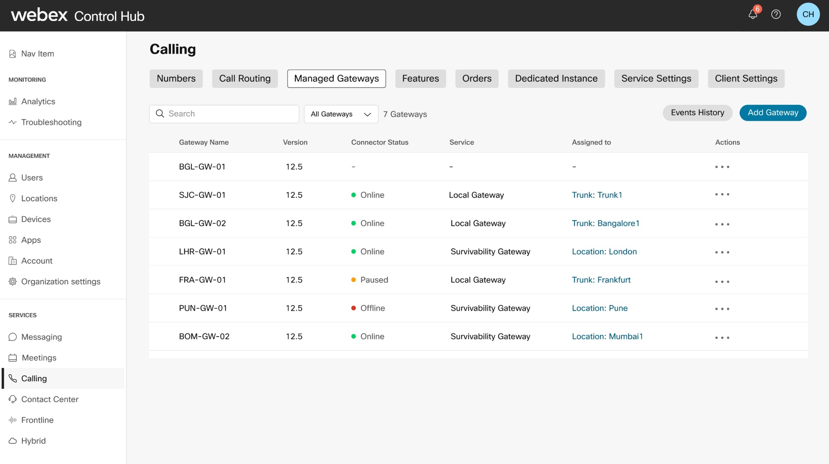
Task: Expand the All Gateways filter dropdown
Action: point(341,114)
